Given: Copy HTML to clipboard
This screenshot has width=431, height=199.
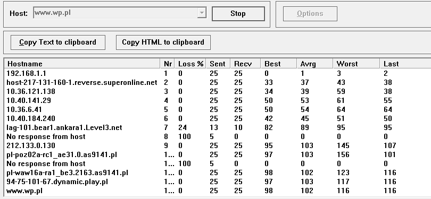Looking at the screenshot, I should (x=163, y=42).
